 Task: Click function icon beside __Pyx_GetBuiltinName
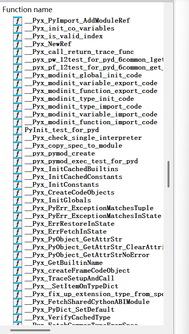pos(18,263)
